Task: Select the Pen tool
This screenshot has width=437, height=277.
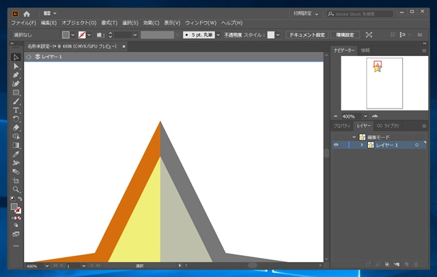Action: pyautogui.click(x=16, y=75)
